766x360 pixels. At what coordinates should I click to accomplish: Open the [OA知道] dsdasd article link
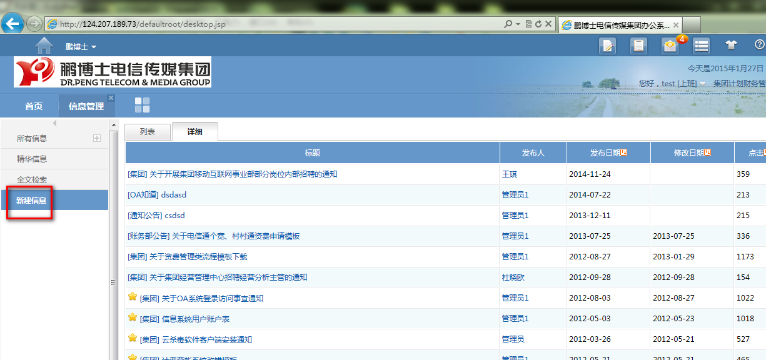click(x=157, y=195)
